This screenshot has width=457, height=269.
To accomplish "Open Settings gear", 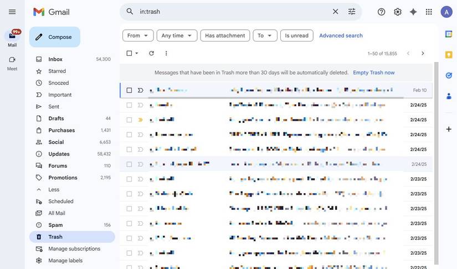I will (398, 12).
